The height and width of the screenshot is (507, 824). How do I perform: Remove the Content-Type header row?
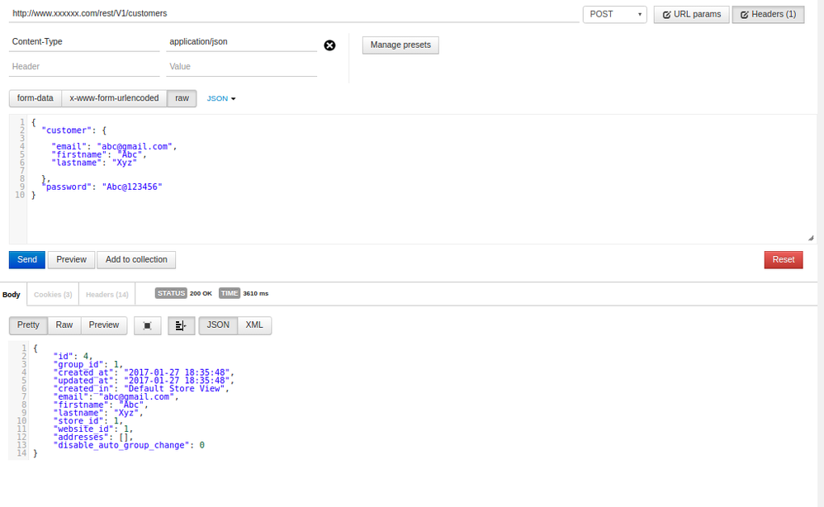(x=329, y=45)
